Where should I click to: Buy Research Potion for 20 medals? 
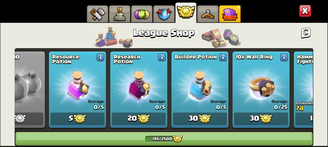pyautogui.click(x=139, y=119)
